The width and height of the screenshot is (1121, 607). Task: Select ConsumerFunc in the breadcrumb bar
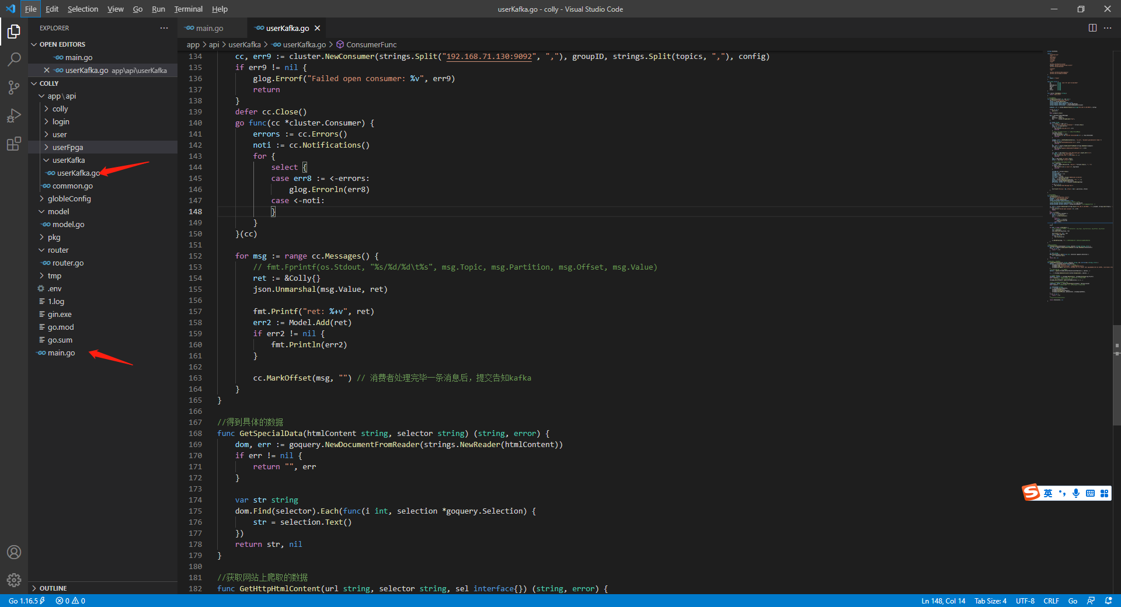pos(371,44)
